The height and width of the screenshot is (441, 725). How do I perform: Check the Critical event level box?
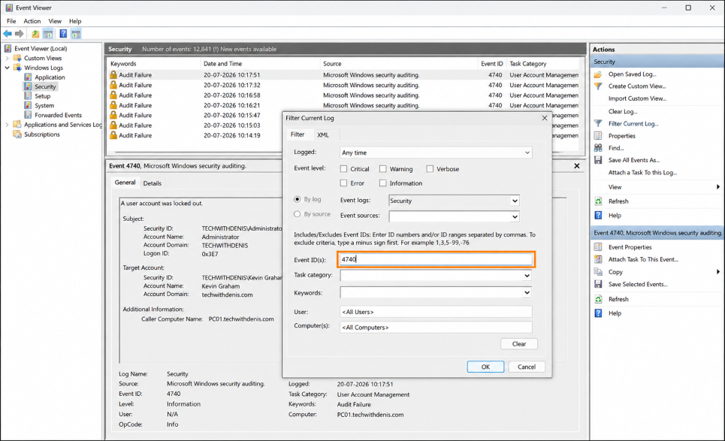point(343,169)
